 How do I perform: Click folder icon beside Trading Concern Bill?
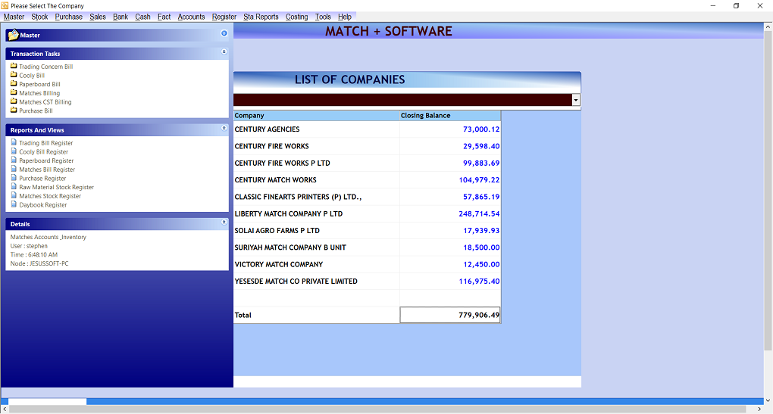[x=14, y=66]
